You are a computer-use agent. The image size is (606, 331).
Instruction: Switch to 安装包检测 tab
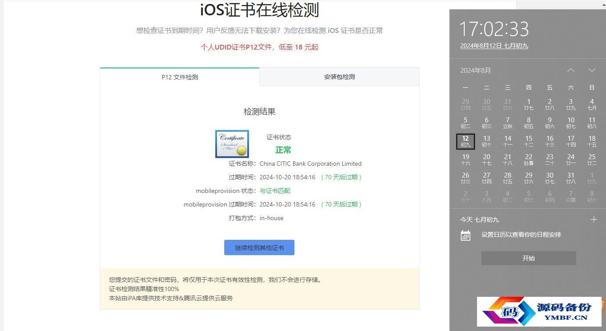339,77
